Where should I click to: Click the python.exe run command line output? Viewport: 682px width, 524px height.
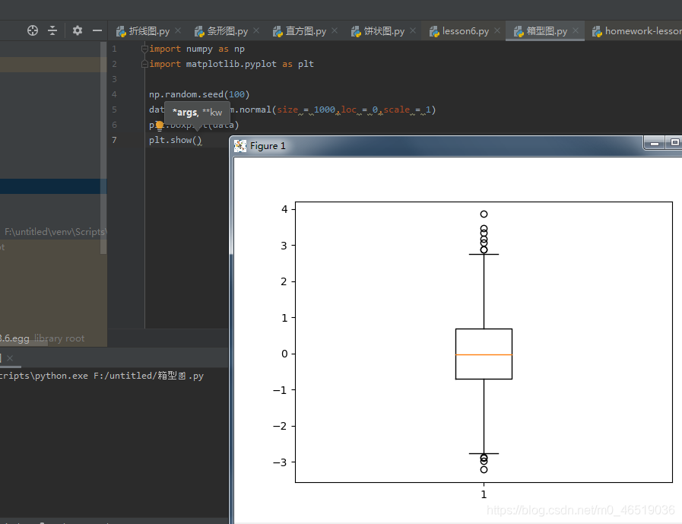click(101, 376)
